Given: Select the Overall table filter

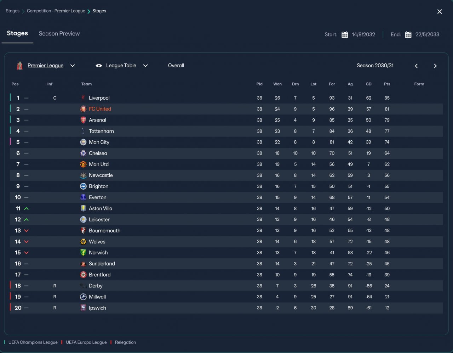Looking at the screenshot, I should point(176,66).
